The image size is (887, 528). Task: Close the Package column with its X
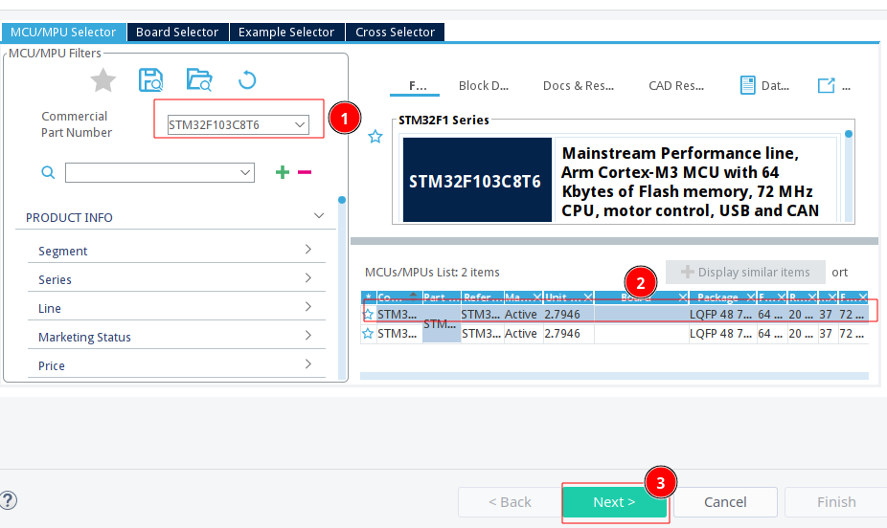tap(751, 297)
